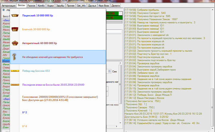Select Дядя in the boss list
The width and height of the screenshot is (215, 132).
click(x=6, y=48)
